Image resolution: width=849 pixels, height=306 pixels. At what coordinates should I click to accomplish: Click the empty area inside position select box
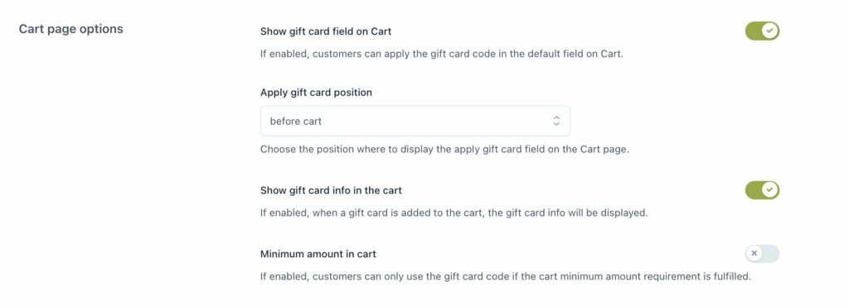pos(433,121)
